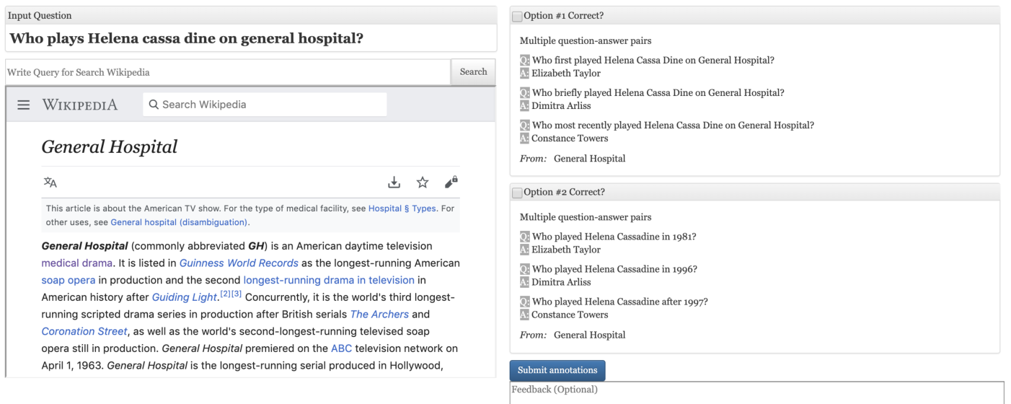Screen dimensions: 1011x404
Task: Click the Search button beside query field
Action: click(x=473, y=72)
